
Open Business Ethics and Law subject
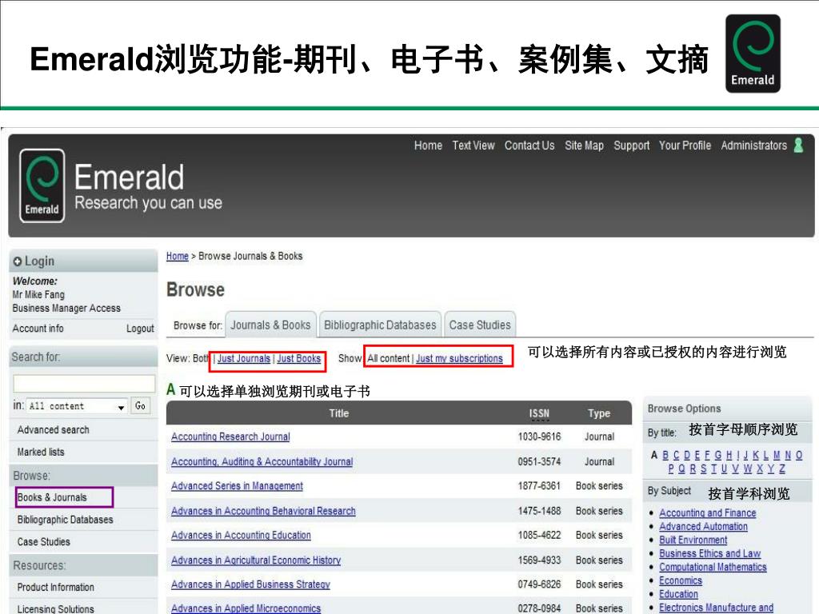tap(710, 554)
